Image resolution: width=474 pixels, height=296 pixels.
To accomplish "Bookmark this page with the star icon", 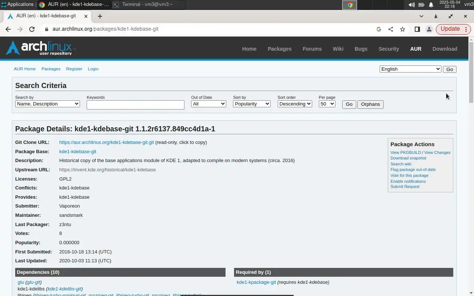I will pos(403,29).
